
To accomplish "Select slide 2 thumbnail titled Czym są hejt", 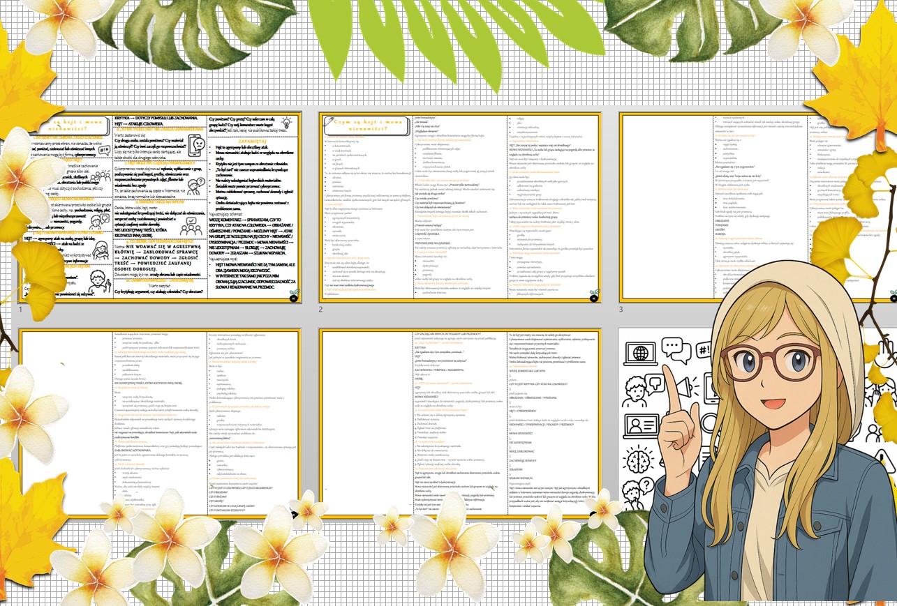I will pyautogui.click(x=460, y=208).
